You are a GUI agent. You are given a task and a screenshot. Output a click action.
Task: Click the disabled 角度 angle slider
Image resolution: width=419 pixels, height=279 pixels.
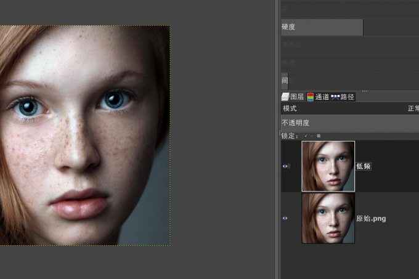(350, 63)
